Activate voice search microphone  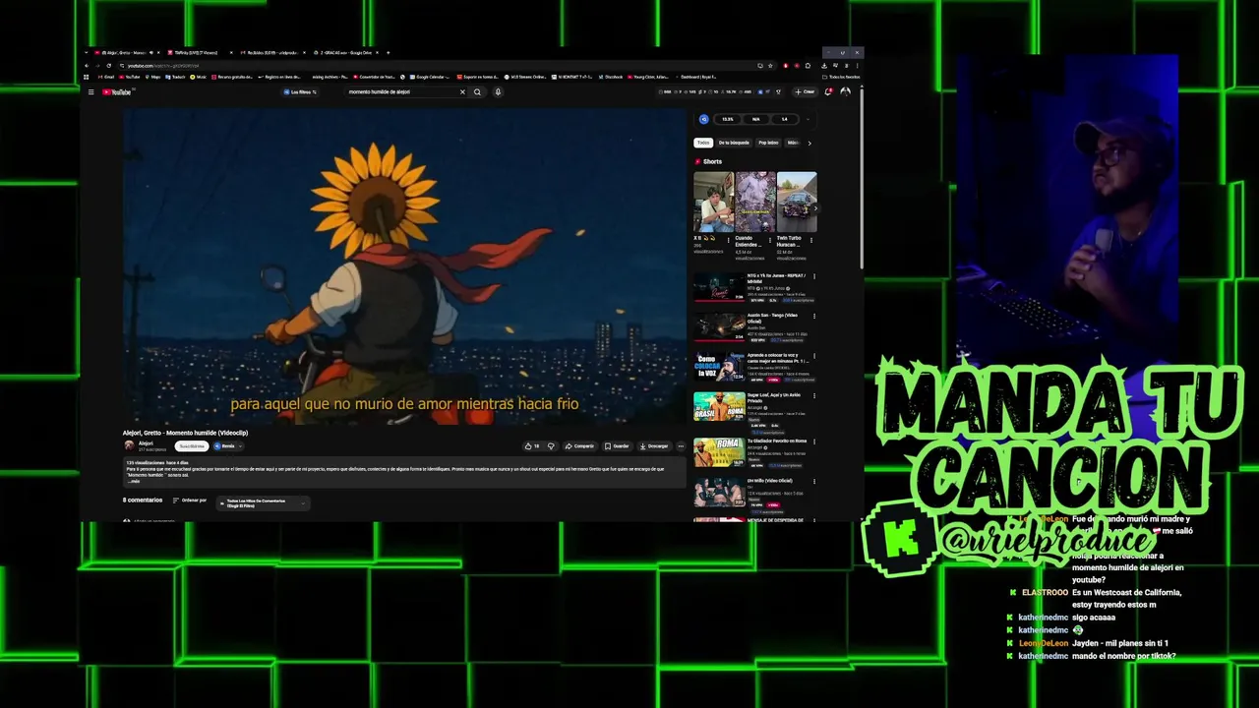pos(498,92)
